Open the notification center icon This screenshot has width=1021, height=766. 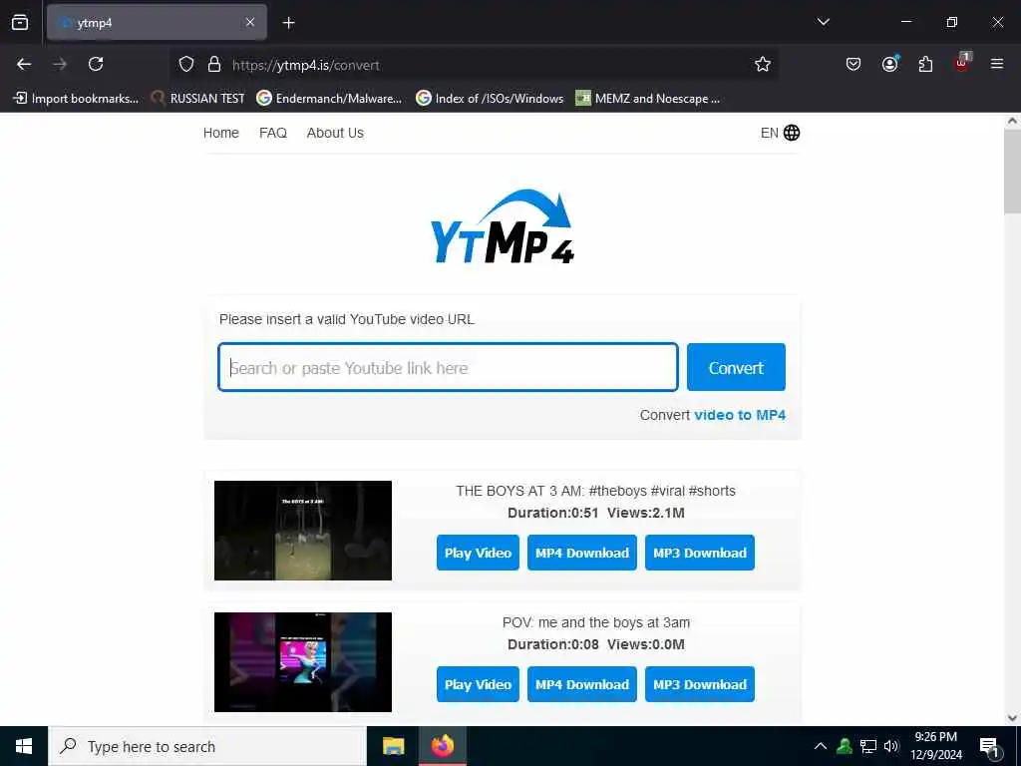(989, 746)
